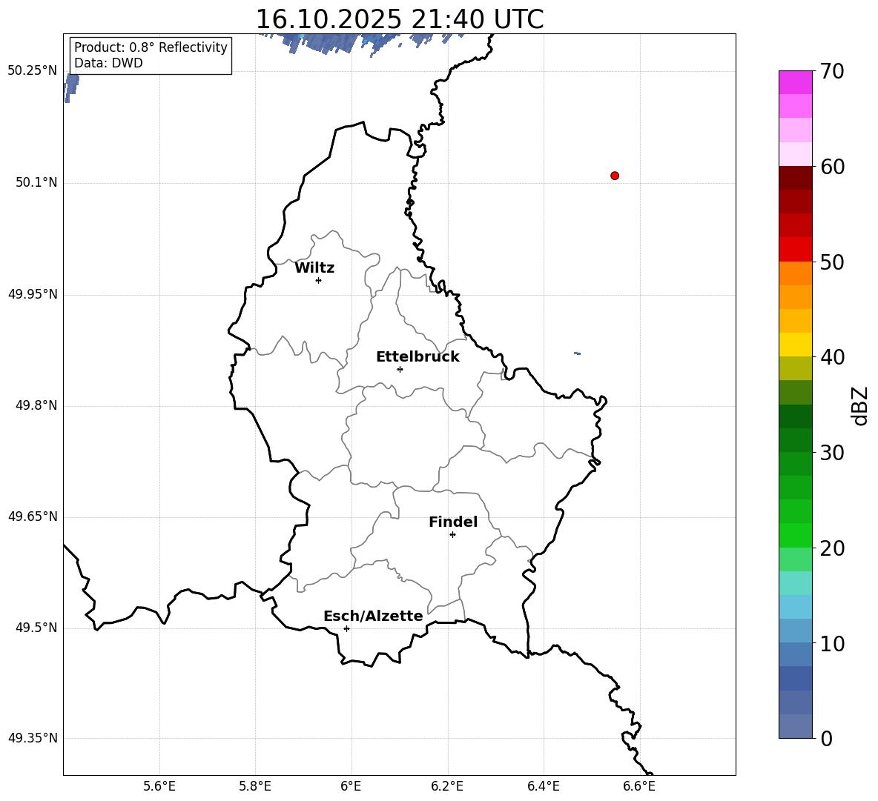Click the 60 tick label on colorbar
This screenshot has width=878, height=801.
(832, 167)
